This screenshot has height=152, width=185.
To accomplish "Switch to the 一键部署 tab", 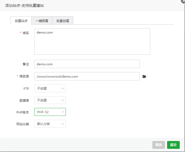I will [x=42, y=21].
